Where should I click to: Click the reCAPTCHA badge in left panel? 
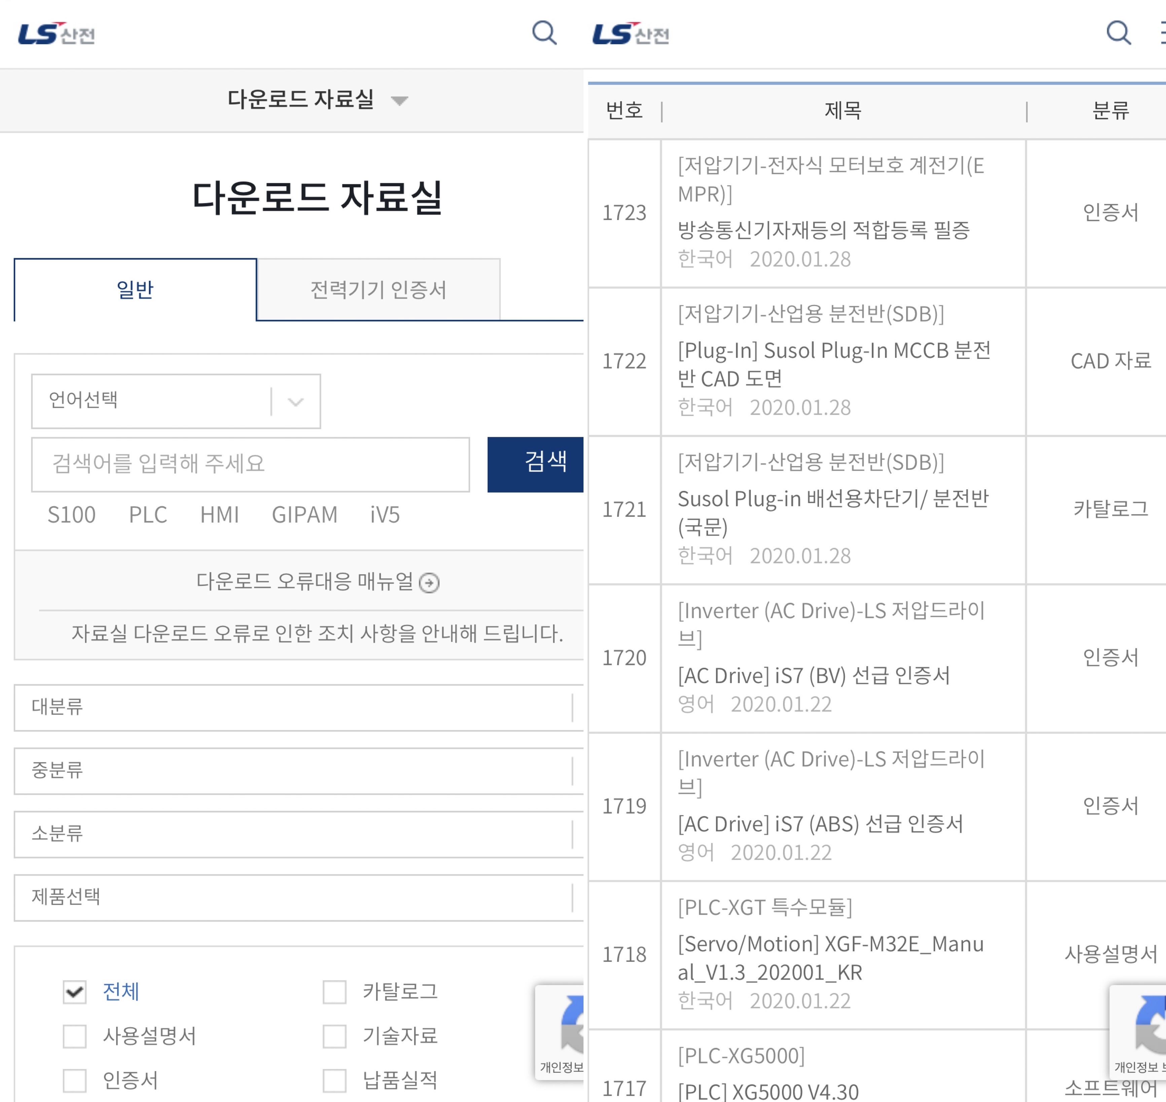(559, 1032)
